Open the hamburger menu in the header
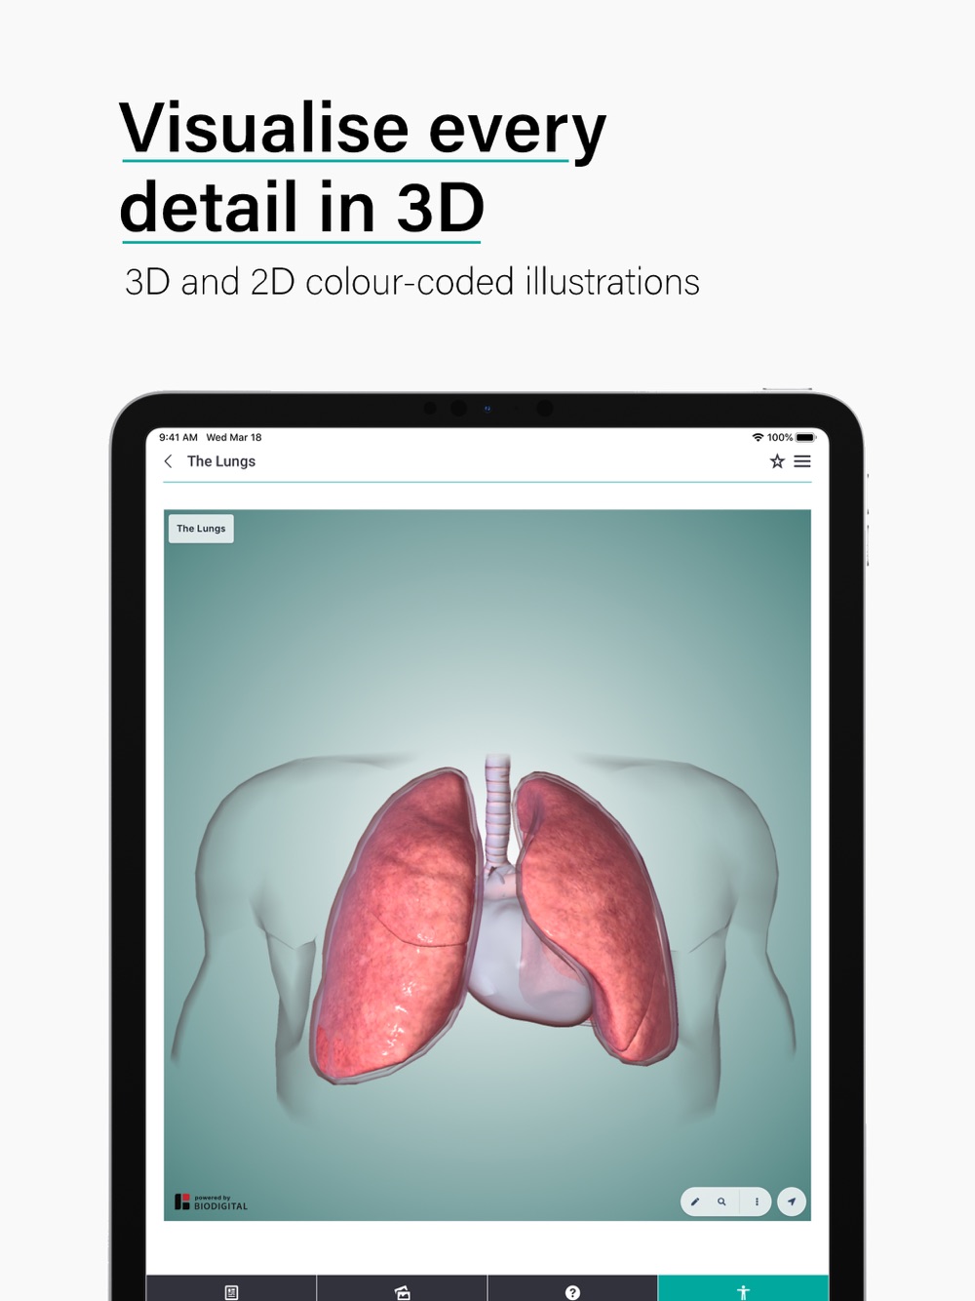 pyautogui.click(x=802, y=461)
